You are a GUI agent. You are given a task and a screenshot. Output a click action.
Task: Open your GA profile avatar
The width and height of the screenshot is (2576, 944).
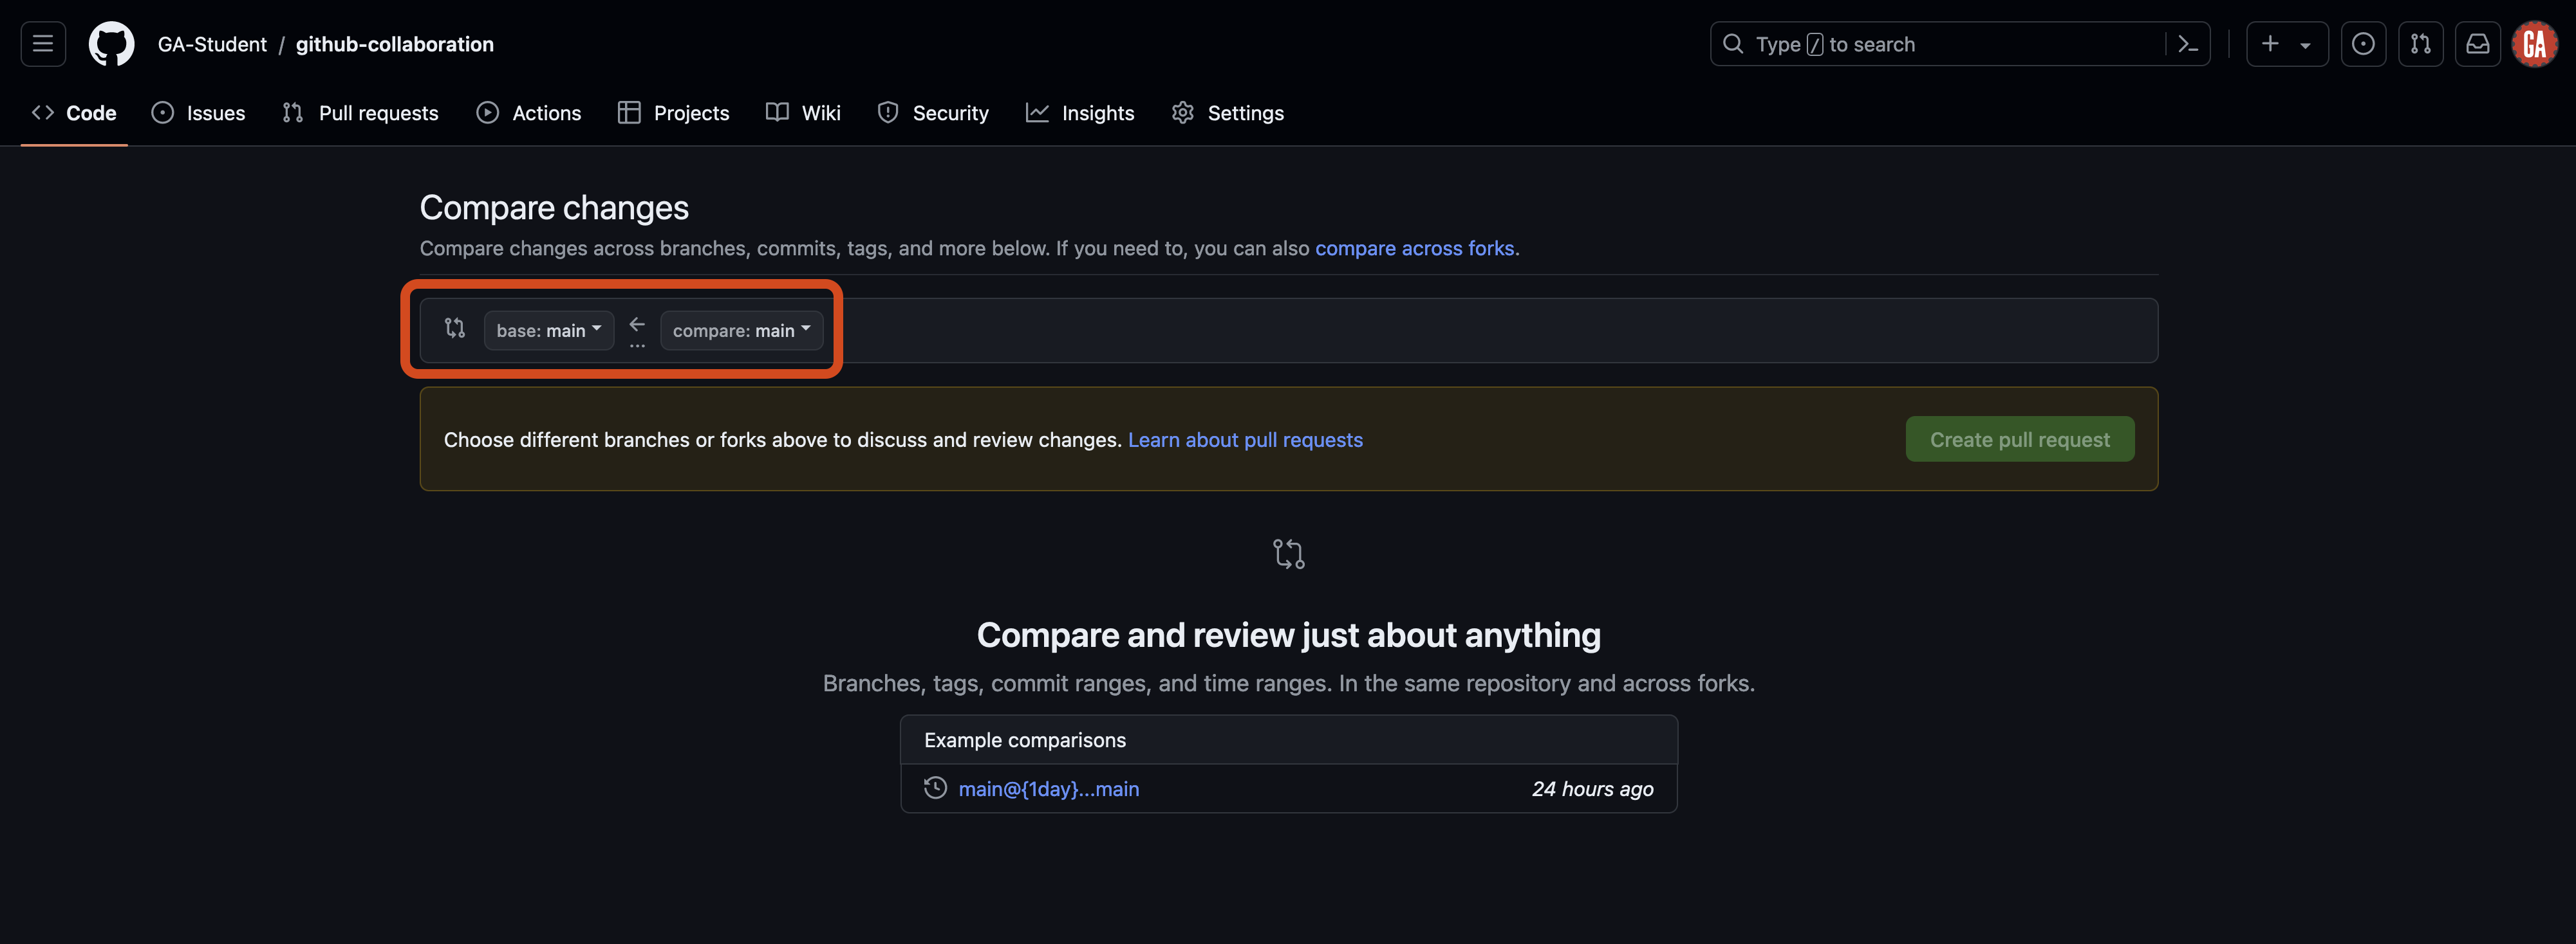2535,43
